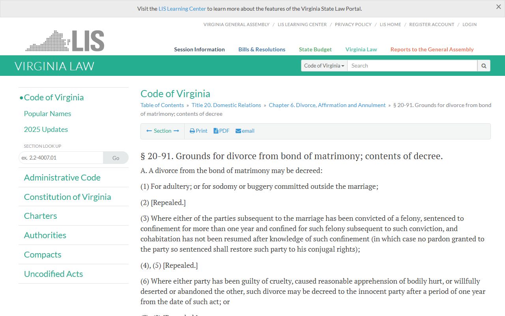
Task: Open Code of Virginia search scope dropdown
Action: (324, 66)
